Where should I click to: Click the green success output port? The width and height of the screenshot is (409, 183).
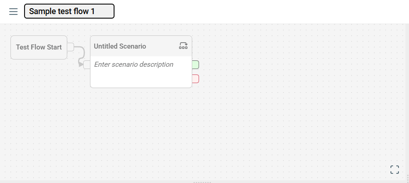pos(195,65)
